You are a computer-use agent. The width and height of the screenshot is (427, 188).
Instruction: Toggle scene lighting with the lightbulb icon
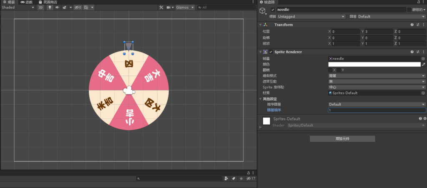tap(50, 7)
